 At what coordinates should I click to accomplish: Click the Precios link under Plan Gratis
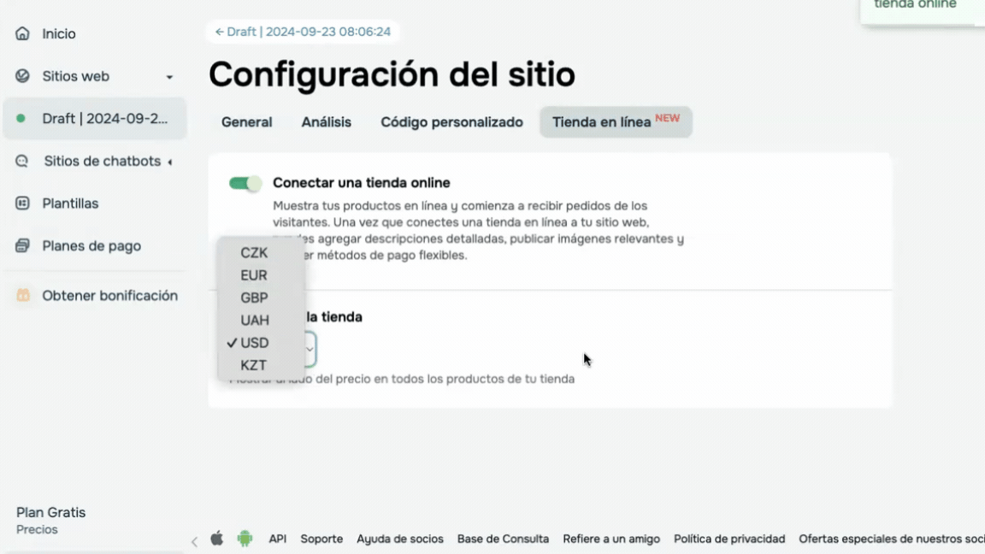(37, 529)
